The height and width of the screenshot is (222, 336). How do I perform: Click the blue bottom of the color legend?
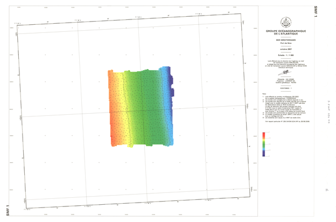coord(263,154)
